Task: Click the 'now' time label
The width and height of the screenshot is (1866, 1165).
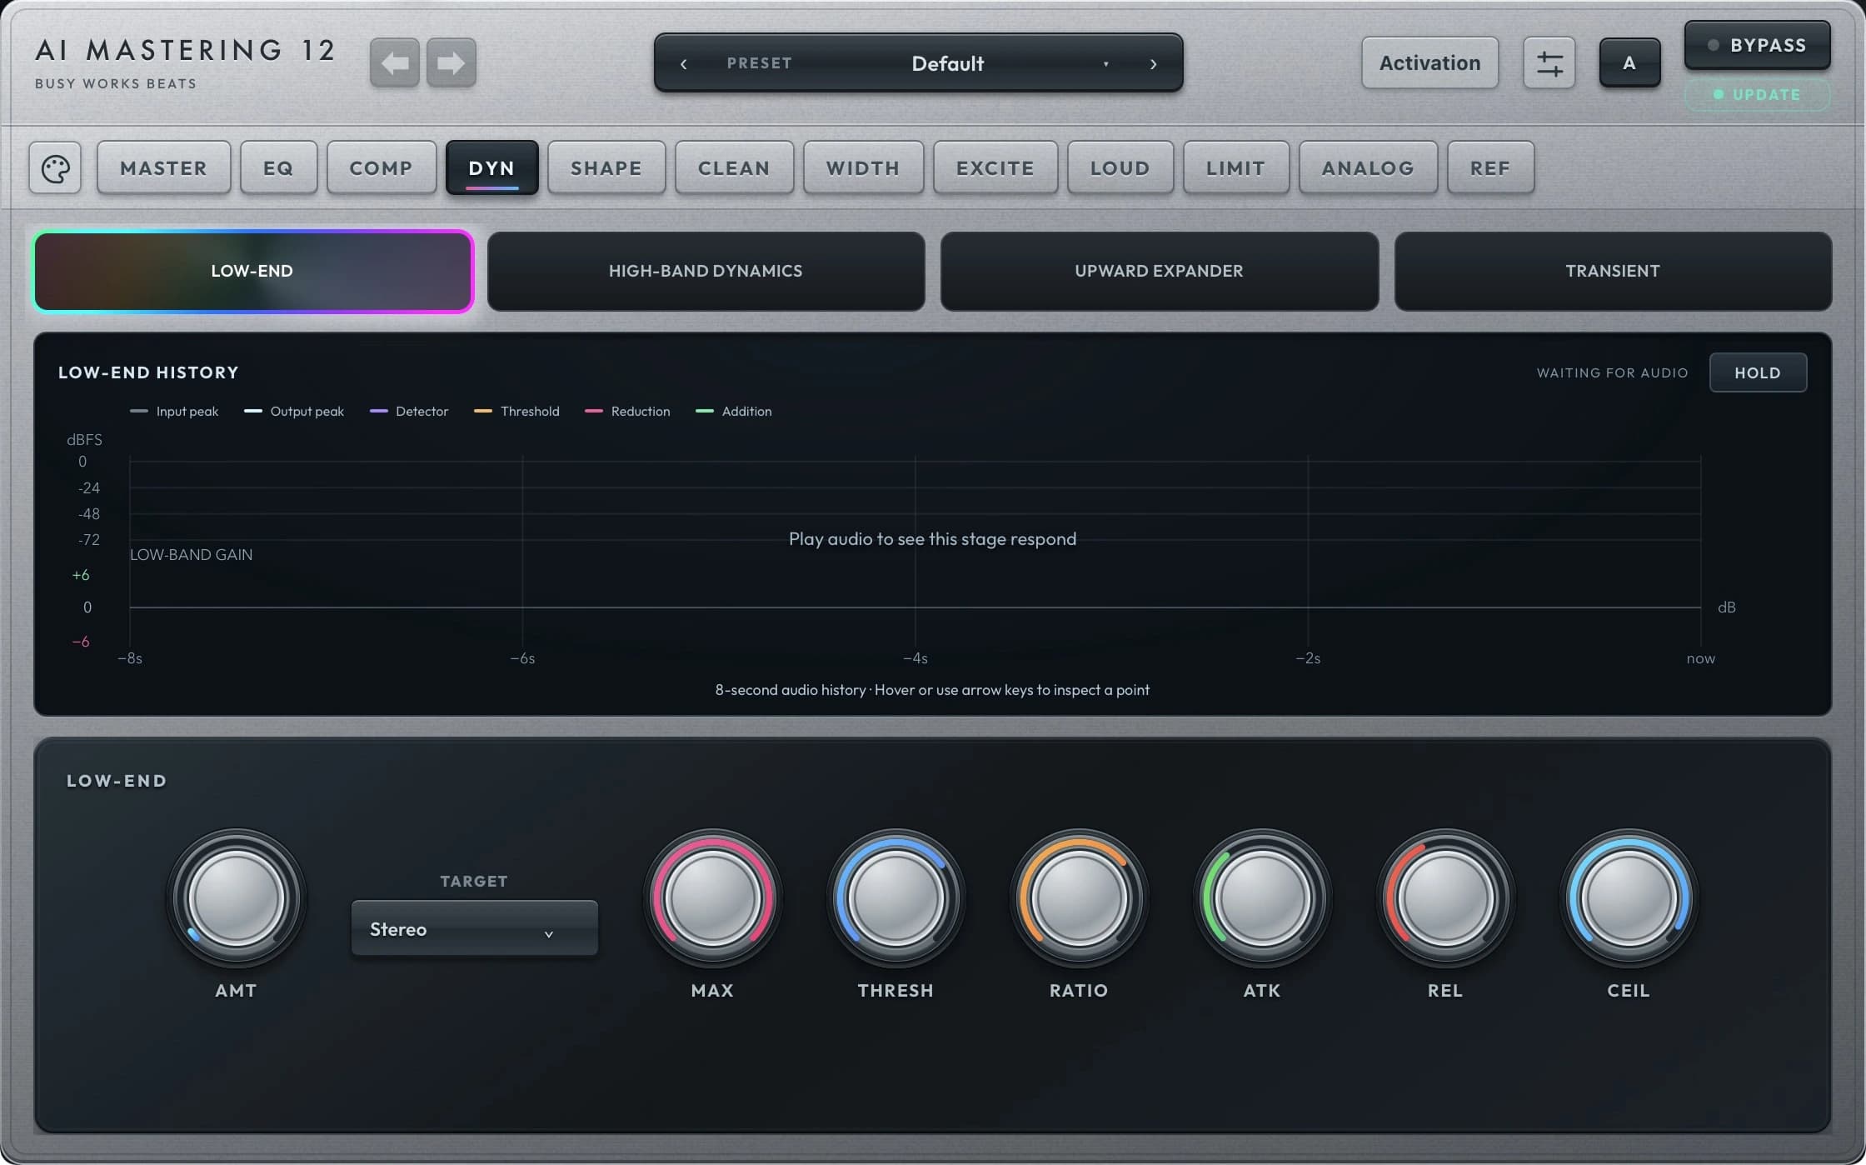Action: tap(1700, 658)
